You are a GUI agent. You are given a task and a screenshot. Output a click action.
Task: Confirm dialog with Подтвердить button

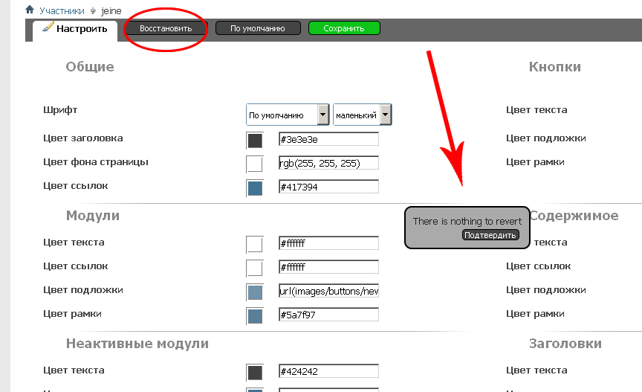click(x=490, y=235)
